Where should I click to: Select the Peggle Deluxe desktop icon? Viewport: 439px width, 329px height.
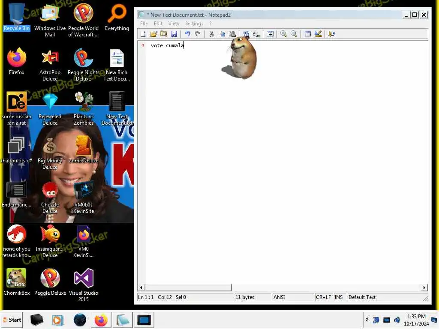[x=50, y=282]
